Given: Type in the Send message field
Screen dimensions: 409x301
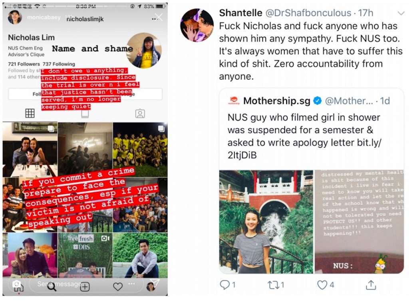Looking at the screenshot, I should (86, 284).
